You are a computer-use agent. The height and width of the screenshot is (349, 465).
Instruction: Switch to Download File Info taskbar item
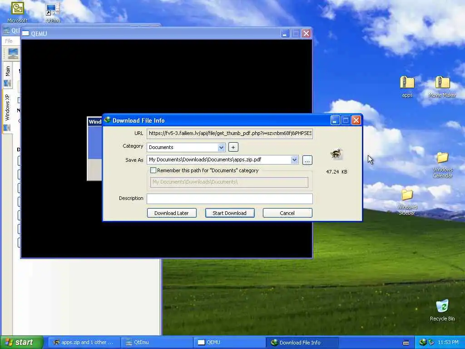point(302,343)
